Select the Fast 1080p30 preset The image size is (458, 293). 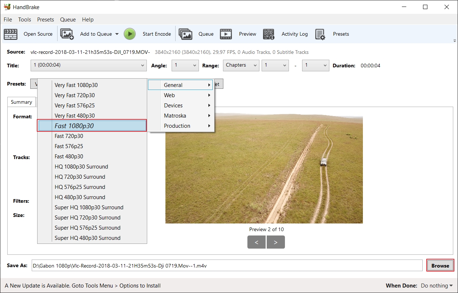pyautogui.click(x=92, y=126)
